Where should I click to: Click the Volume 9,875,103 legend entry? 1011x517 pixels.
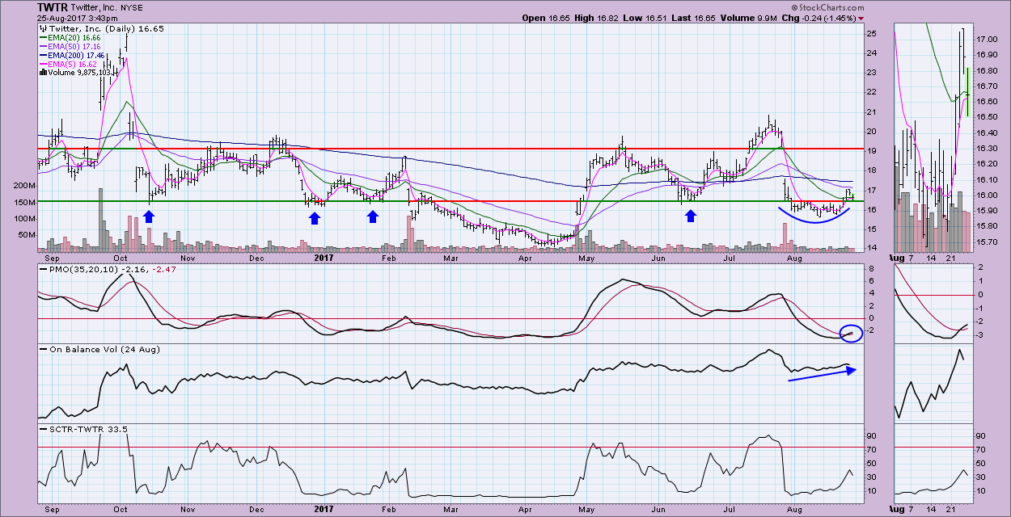click(x=74, y=73)
